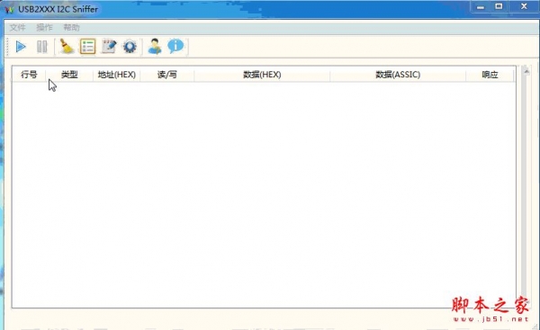Screen dimensions: 540x330
Task: Click the USB2XXX app icon in title bar
Action: (9, 9)
